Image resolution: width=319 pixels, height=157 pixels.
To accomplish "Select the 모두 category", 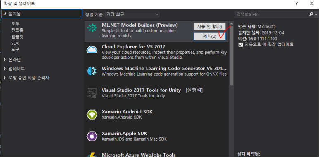I will pyautogui.click(x=15, y=24).
